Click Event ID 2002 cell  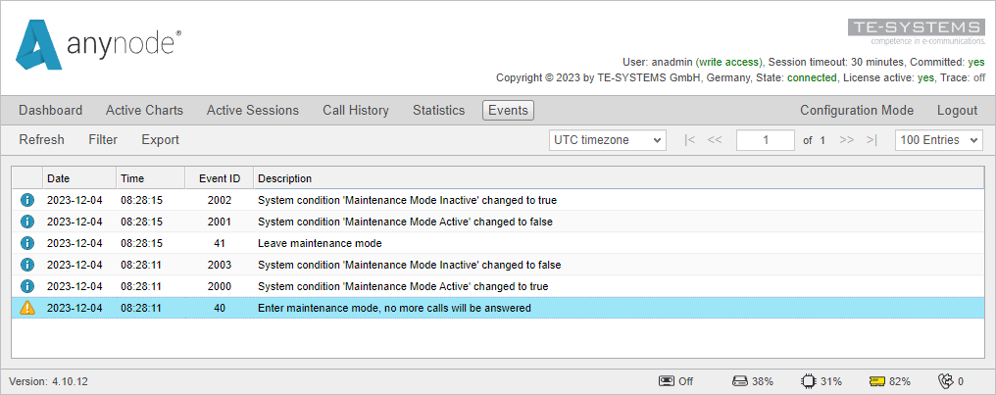coord(220,200)
